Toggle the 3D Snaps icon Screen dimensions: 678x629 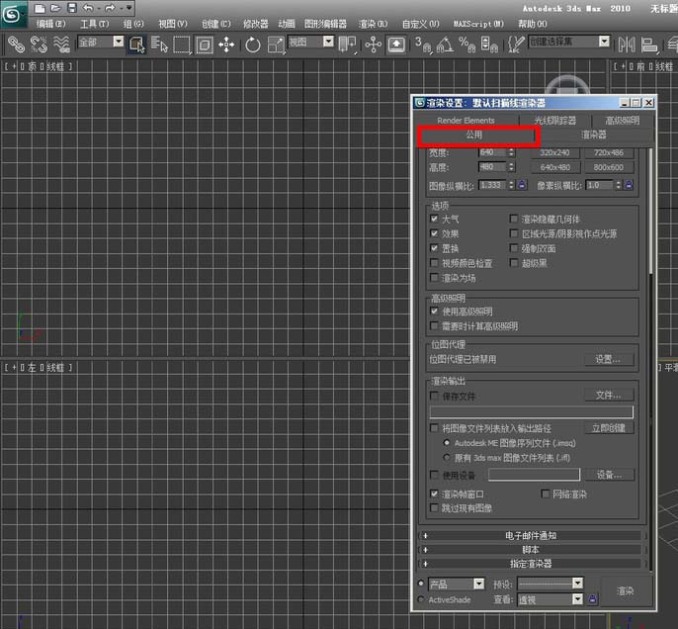click(x=422, y=45)
